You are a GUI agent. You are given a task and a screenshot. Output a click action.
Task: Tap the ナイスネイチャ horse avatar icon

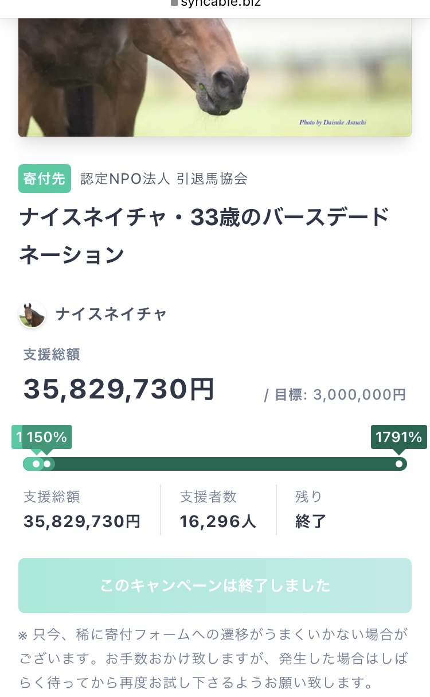point(32,315)
